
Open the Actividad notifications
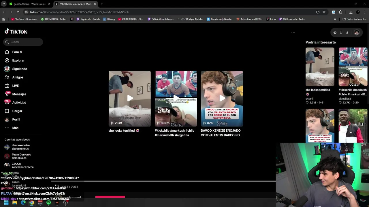click(19, 103)
